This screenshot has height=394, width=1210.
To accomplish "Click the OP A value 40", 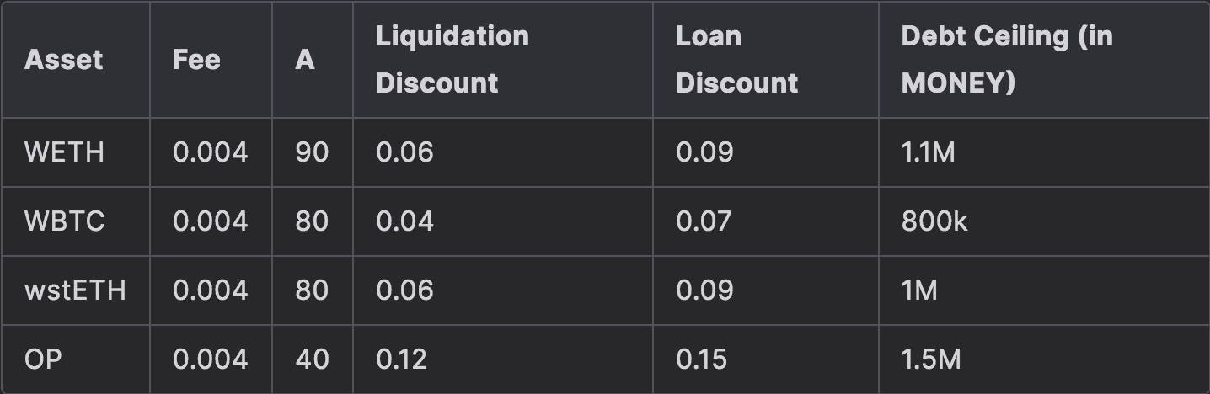I will point(312,359).
